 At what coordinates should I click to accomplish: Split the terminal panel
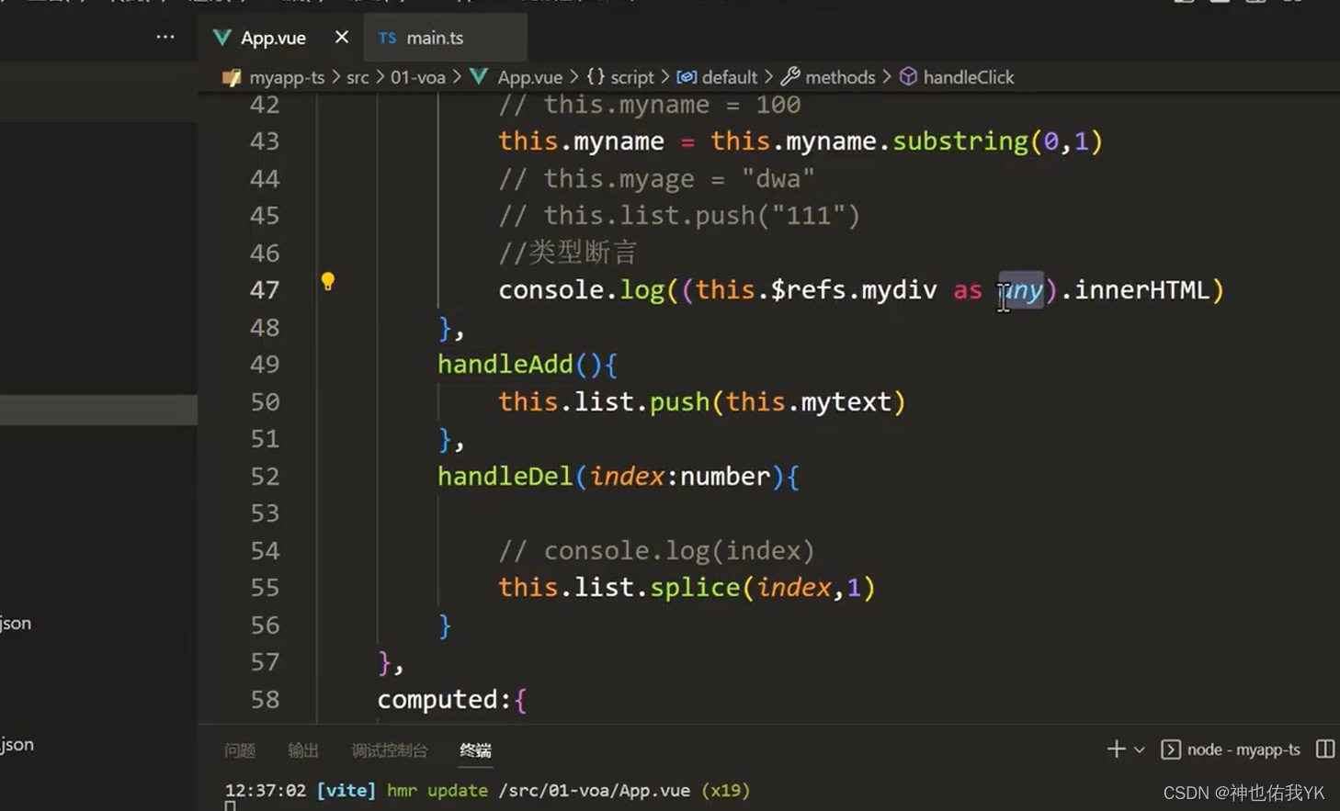pyautogui.click(x=1325, y=749)
